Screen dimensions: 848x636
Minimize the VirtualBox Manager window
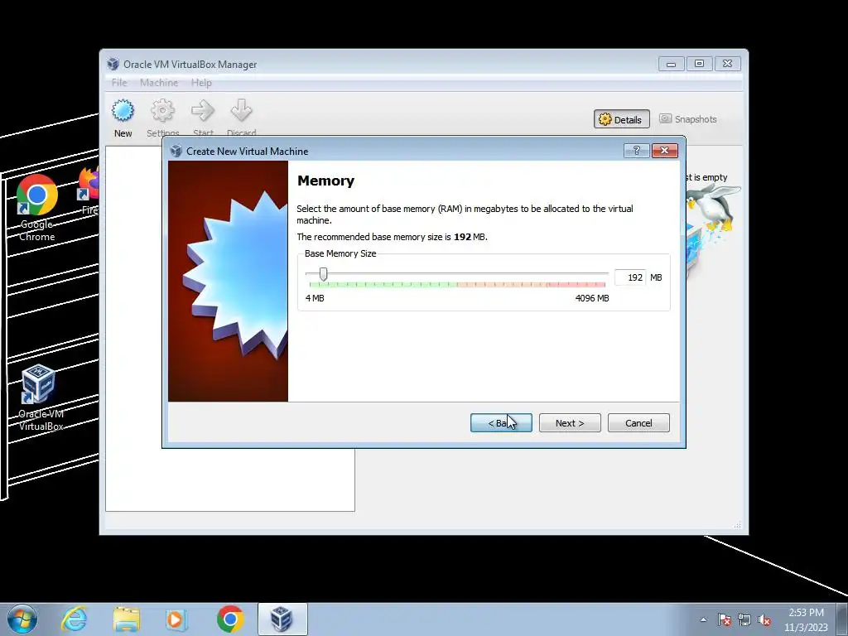coord(671,64)
